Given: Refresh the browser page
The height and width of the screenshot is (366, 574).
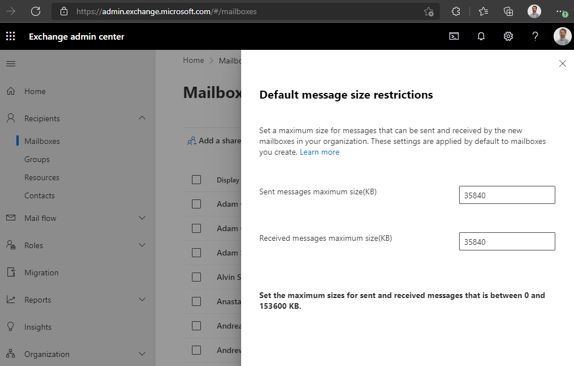Looking at the screenshot, I should [36, 11].
